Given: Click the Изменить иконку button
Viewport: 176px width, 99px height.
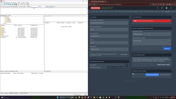Looking at the screenshot, I should coord(165,75).
